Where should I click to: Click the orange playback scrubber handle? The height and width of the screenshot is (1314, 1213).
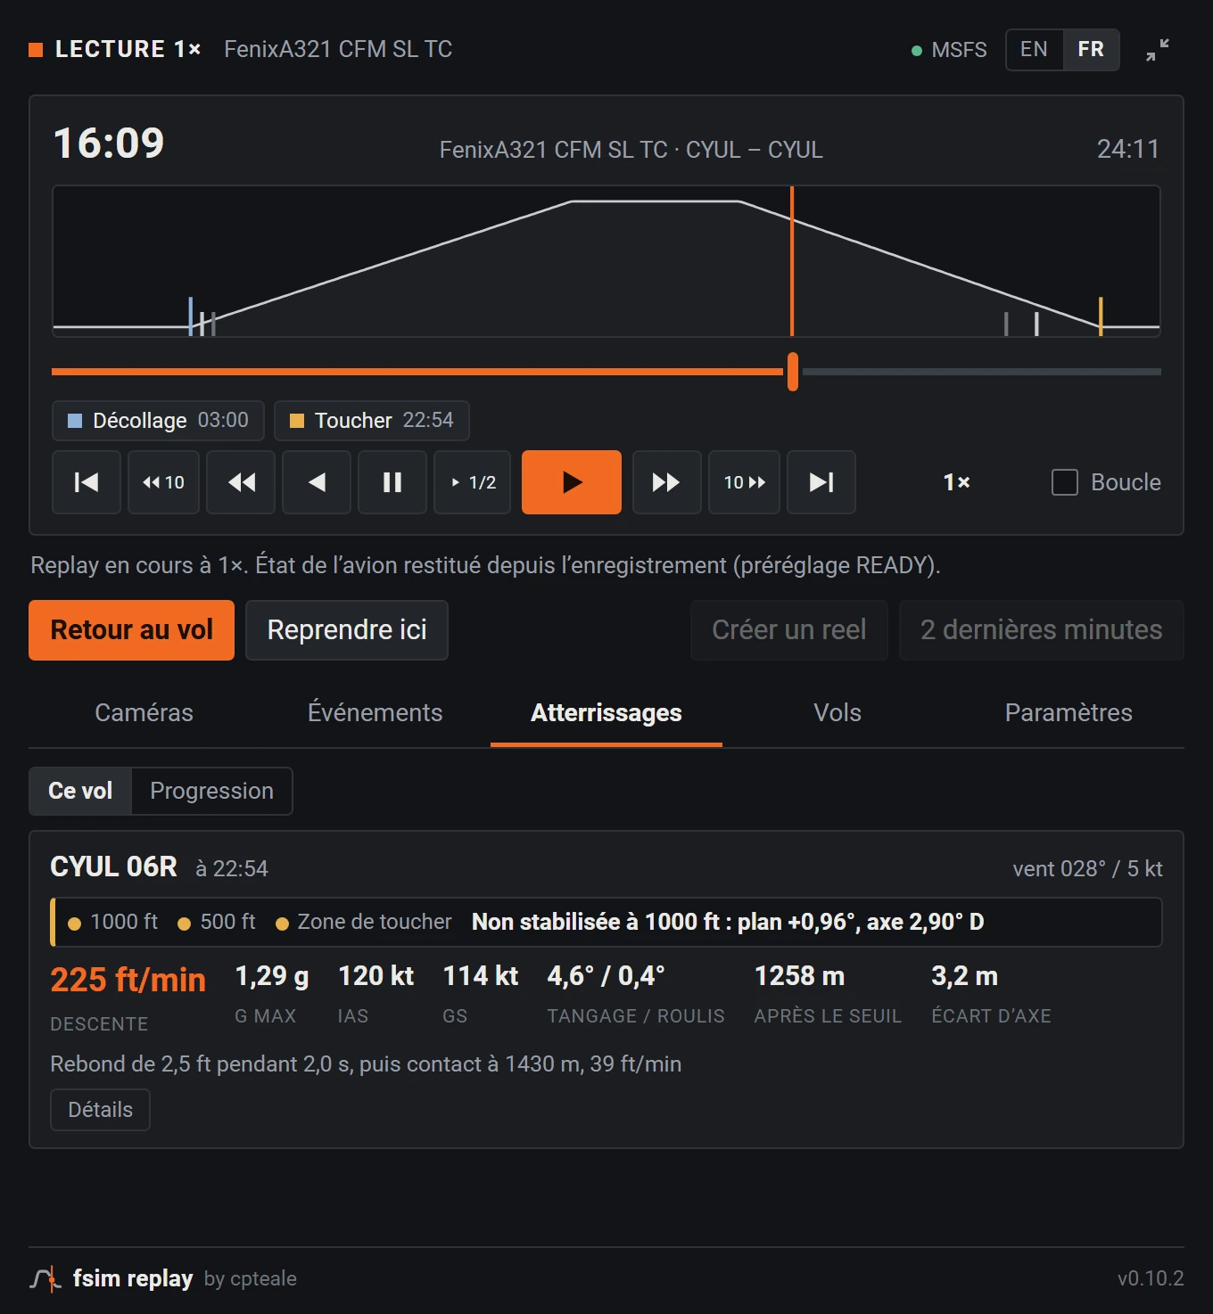pyautogui.click(x=793, y=372)
